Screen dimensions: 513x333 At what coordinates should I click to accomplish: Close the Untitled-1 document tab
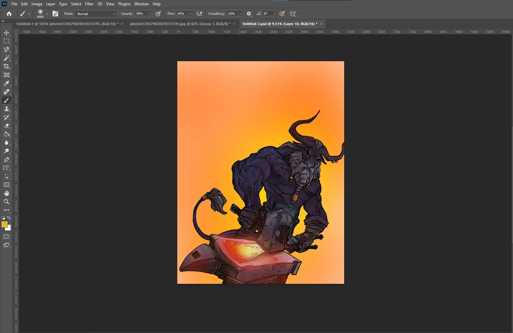[x=122, y=24]
